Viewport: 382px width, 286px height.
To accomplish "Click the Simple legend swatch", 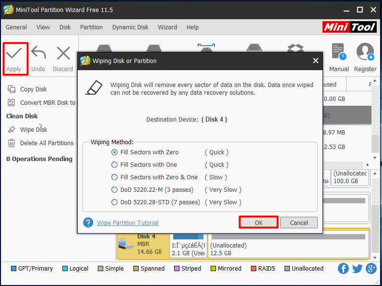I will click(x=100, y=268).
